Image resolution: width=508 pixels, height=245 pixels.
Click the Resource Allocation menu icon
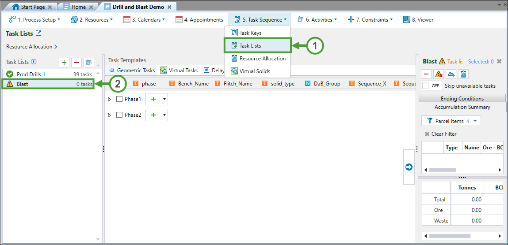234,59
